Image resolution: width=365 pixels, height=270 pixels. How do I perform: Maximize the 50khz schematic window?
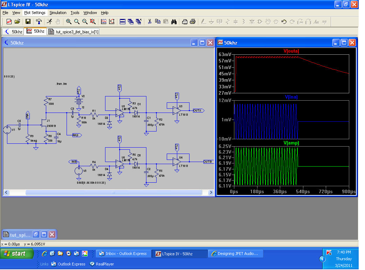coord(202,43)
